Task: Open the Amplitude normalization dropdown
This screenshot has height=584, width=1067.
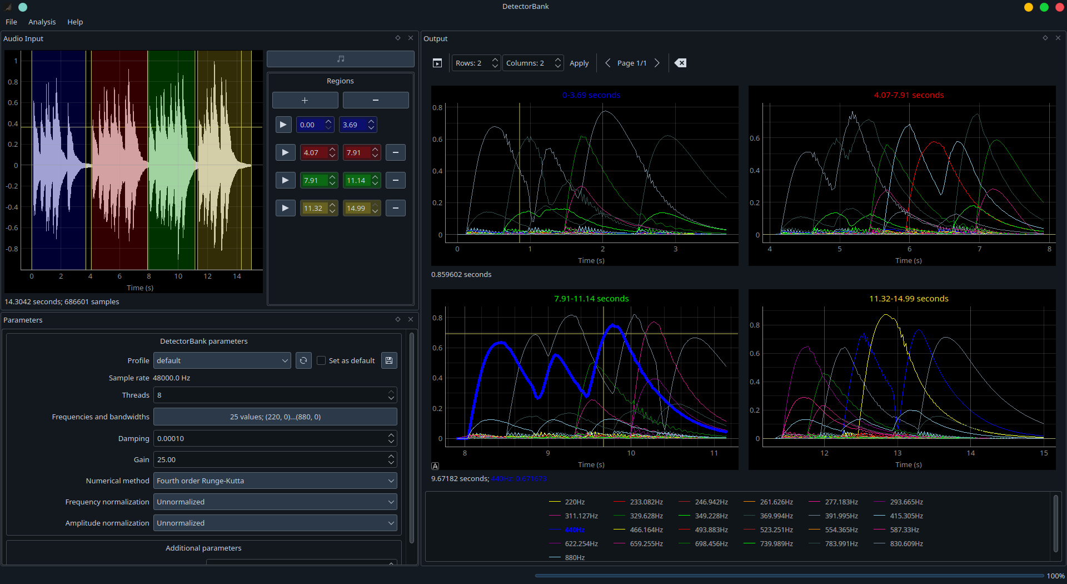Action: pyautogui.click(x=275, y=523)
